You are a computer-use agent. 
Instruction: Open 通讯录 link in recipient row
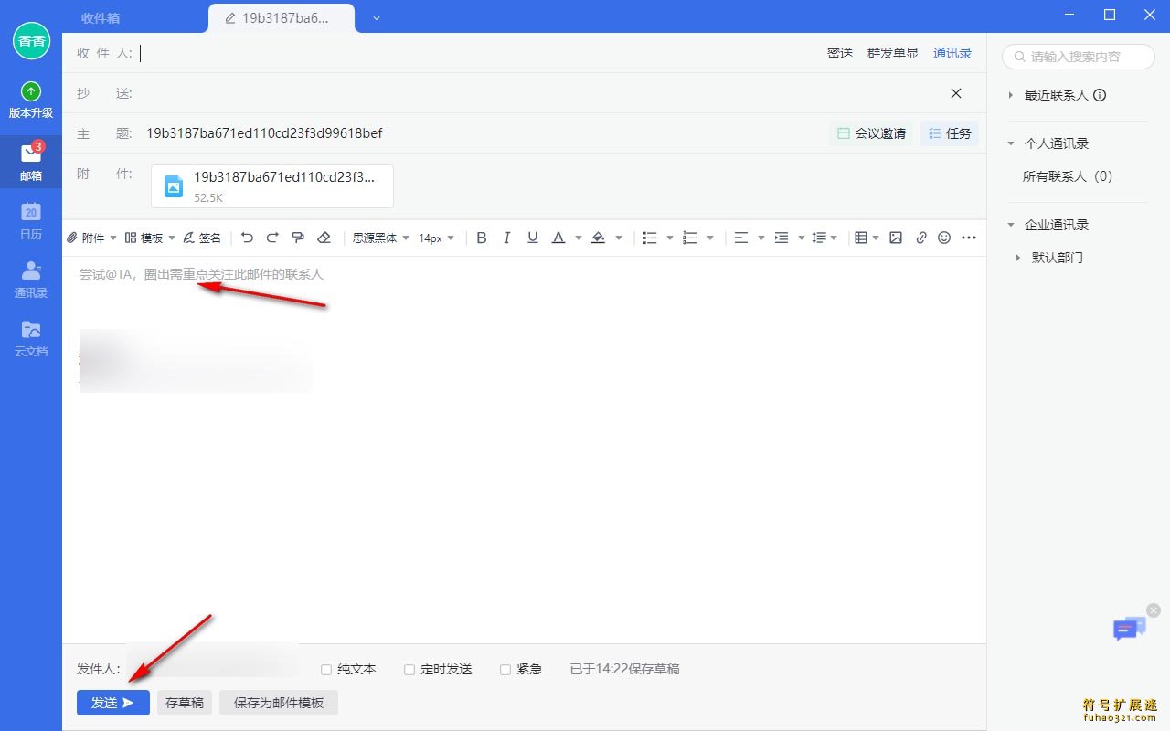[952, 53]
